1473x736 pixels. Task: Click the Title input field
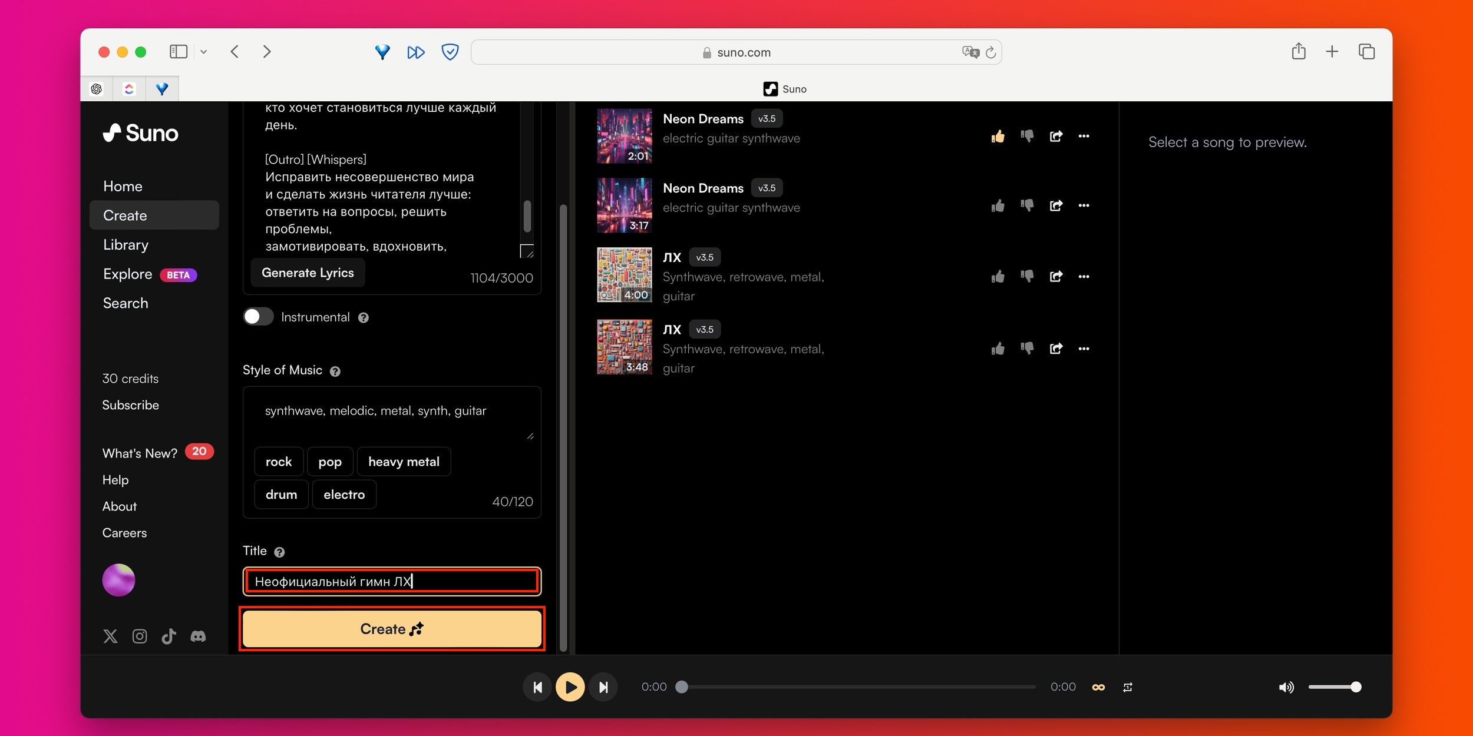(x=392, y=581)
